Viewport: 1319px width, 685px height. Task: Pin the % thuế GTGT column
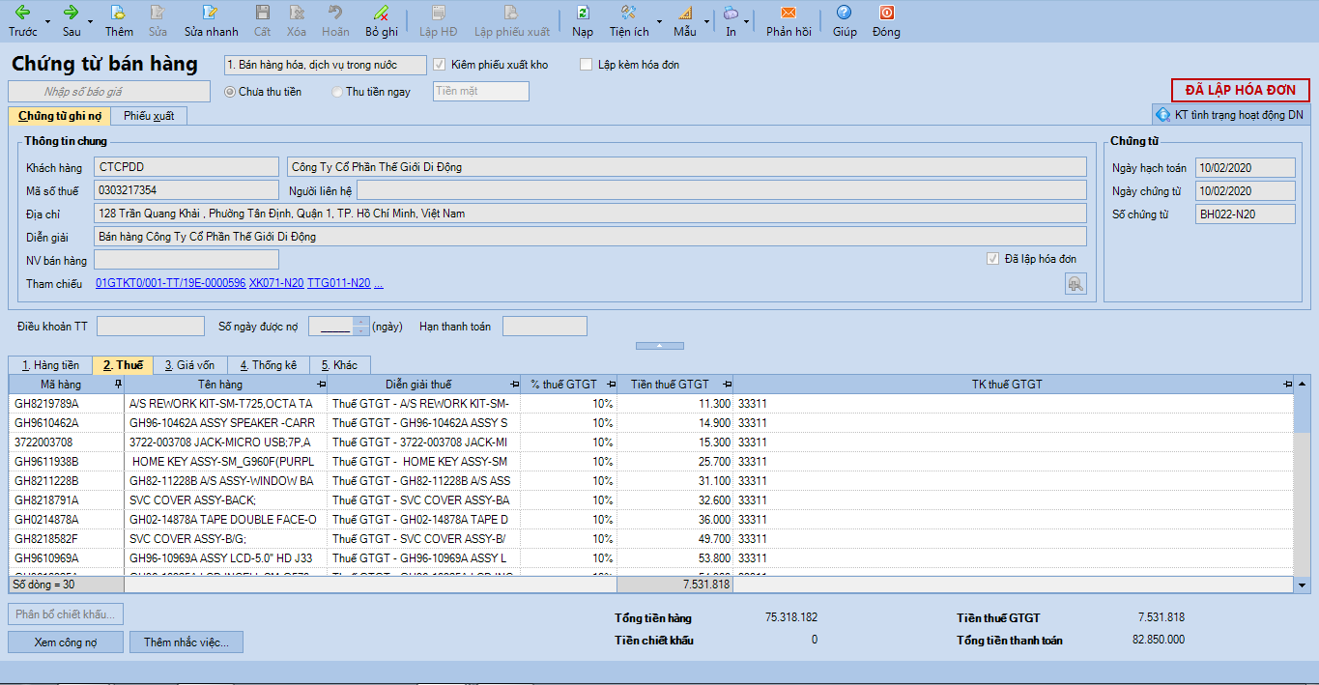[x=611, y=385]
